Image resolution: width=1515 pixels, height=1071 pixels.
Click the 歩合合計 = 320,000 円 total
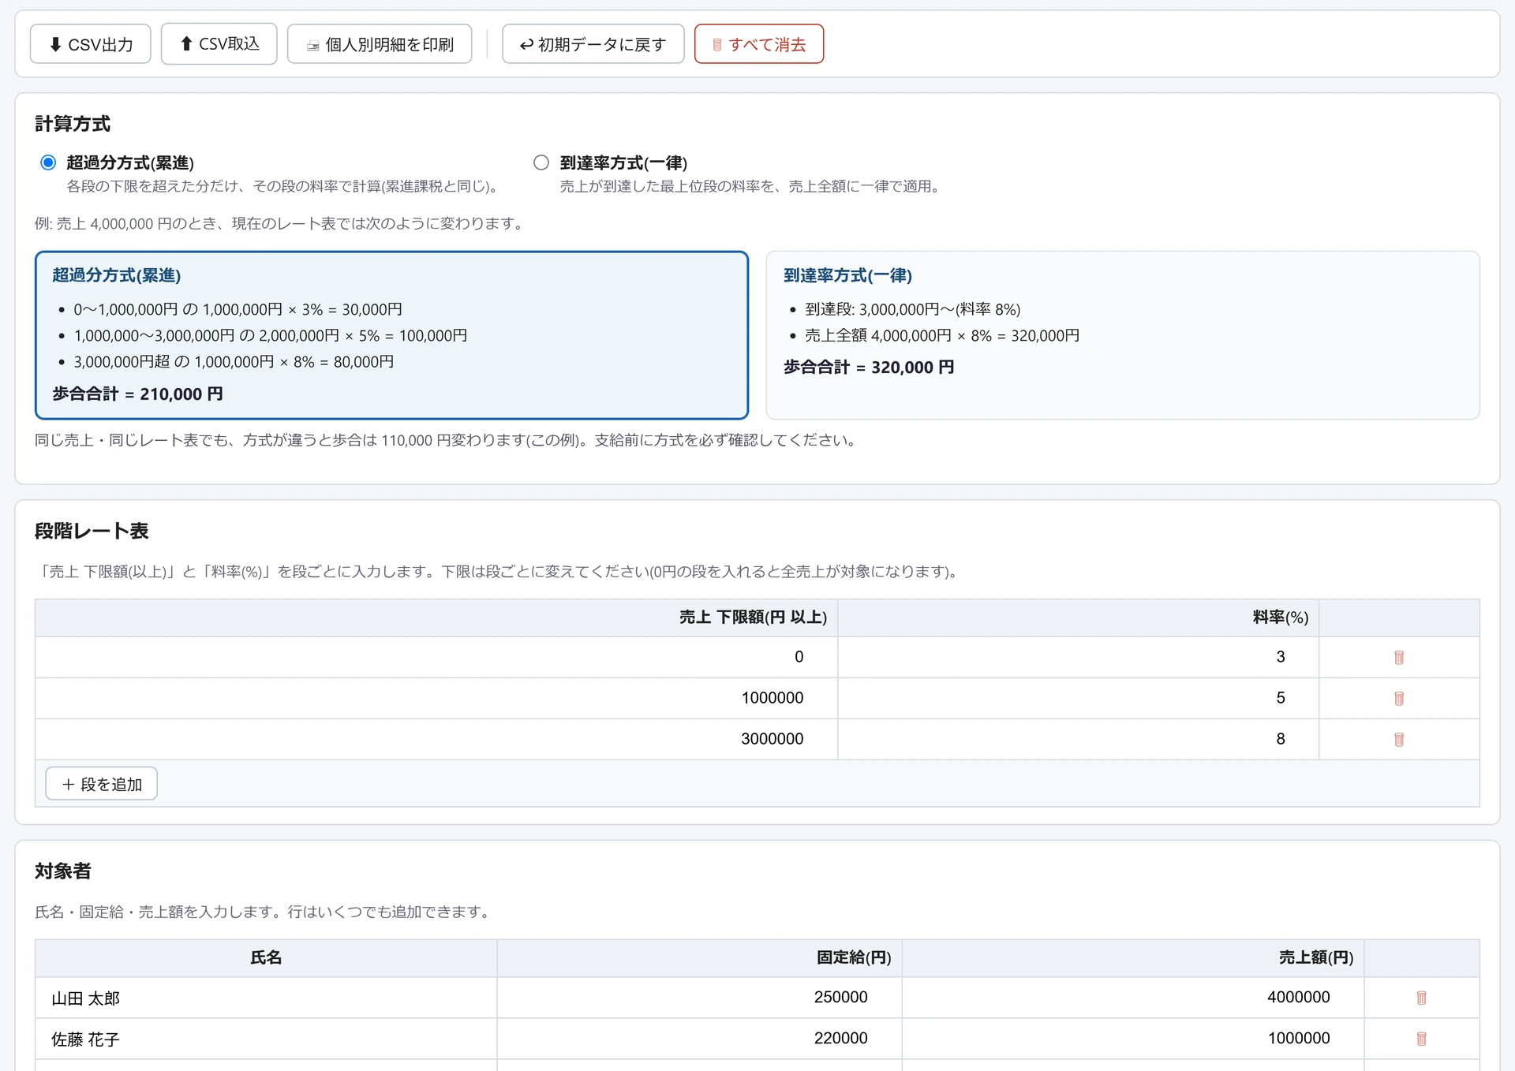coord(869,367)
